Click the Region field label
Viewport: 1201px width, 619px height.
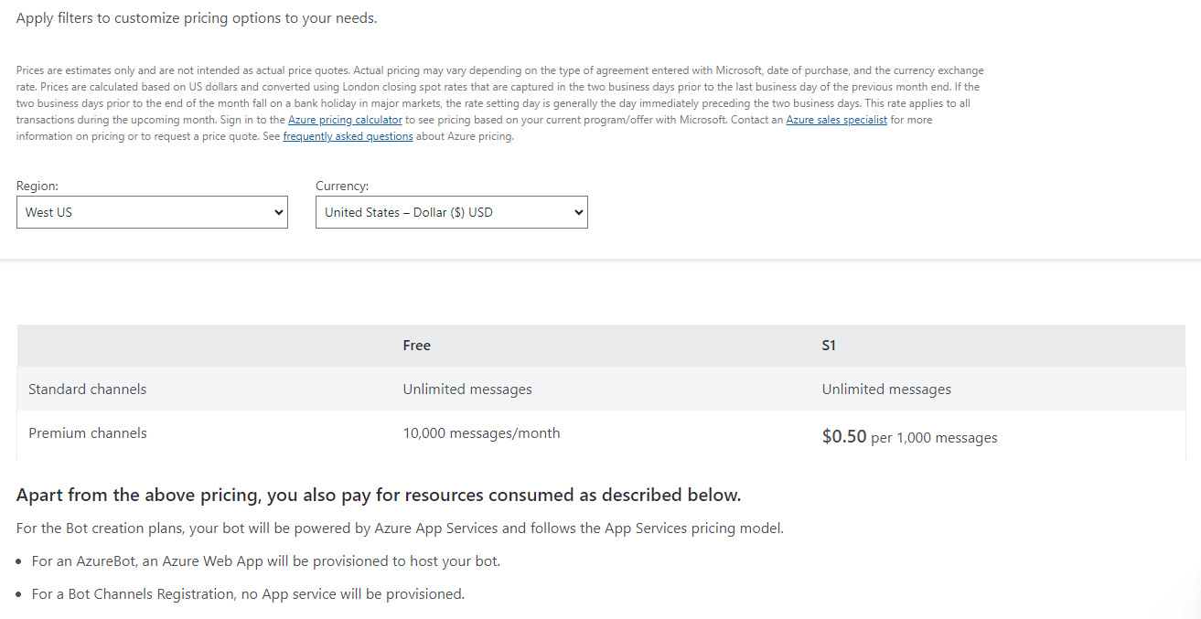(38, 186)
